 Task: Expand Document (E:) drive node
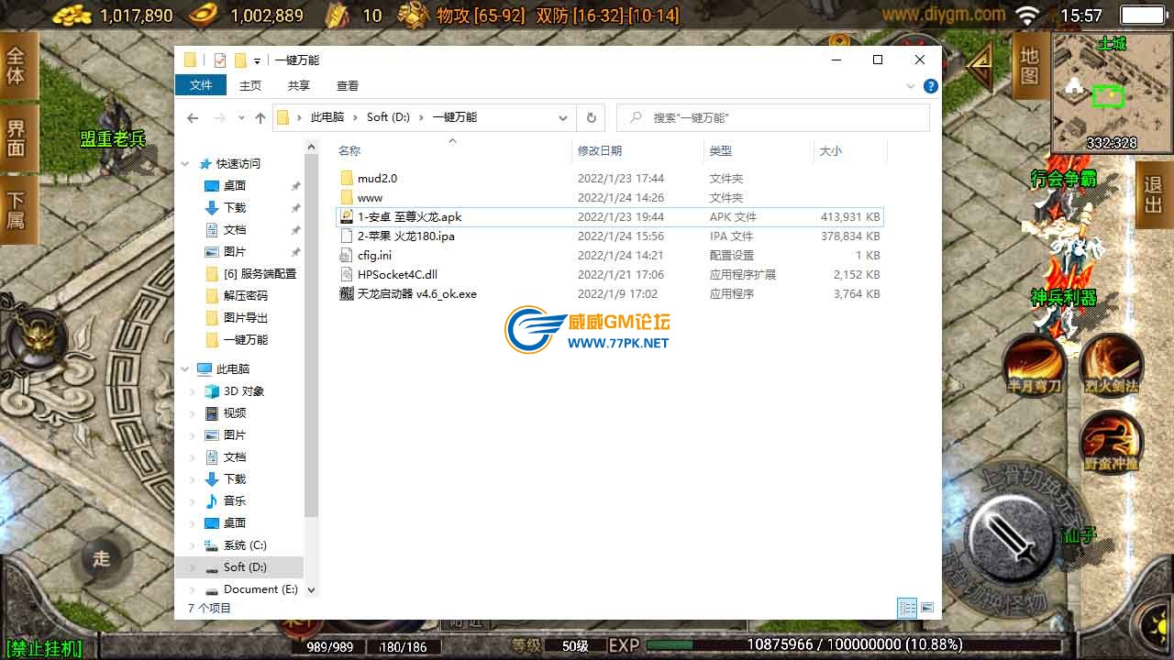tap(193, 588)
